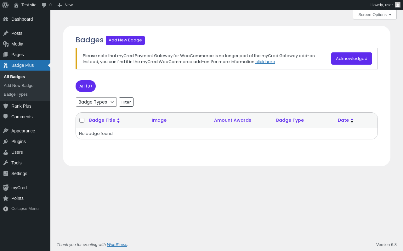This screenshot has height=251, width=403.
Task: Click the Users person icon
Action: [6, 152]
